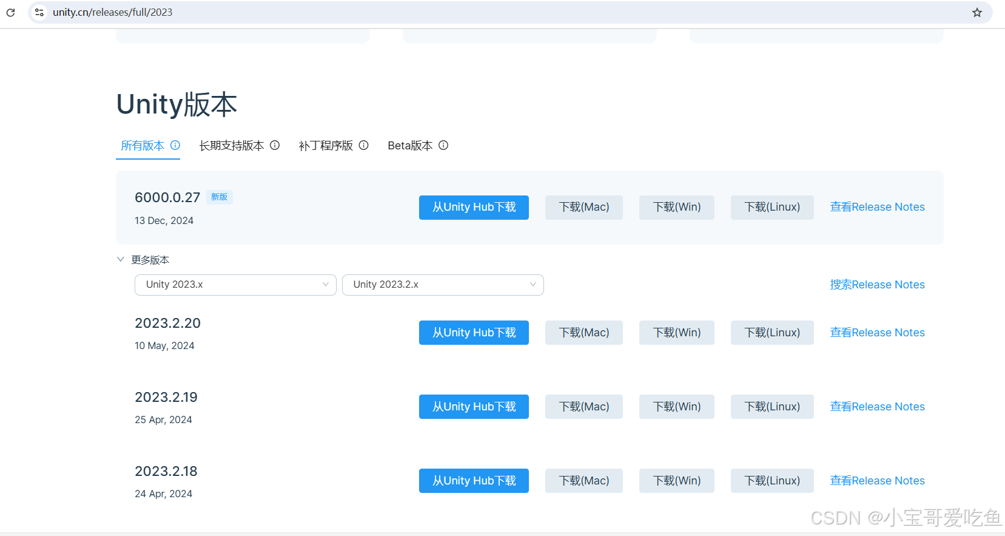Click the Unity版本 heading
1005x536 pixels.
[176, 104]
